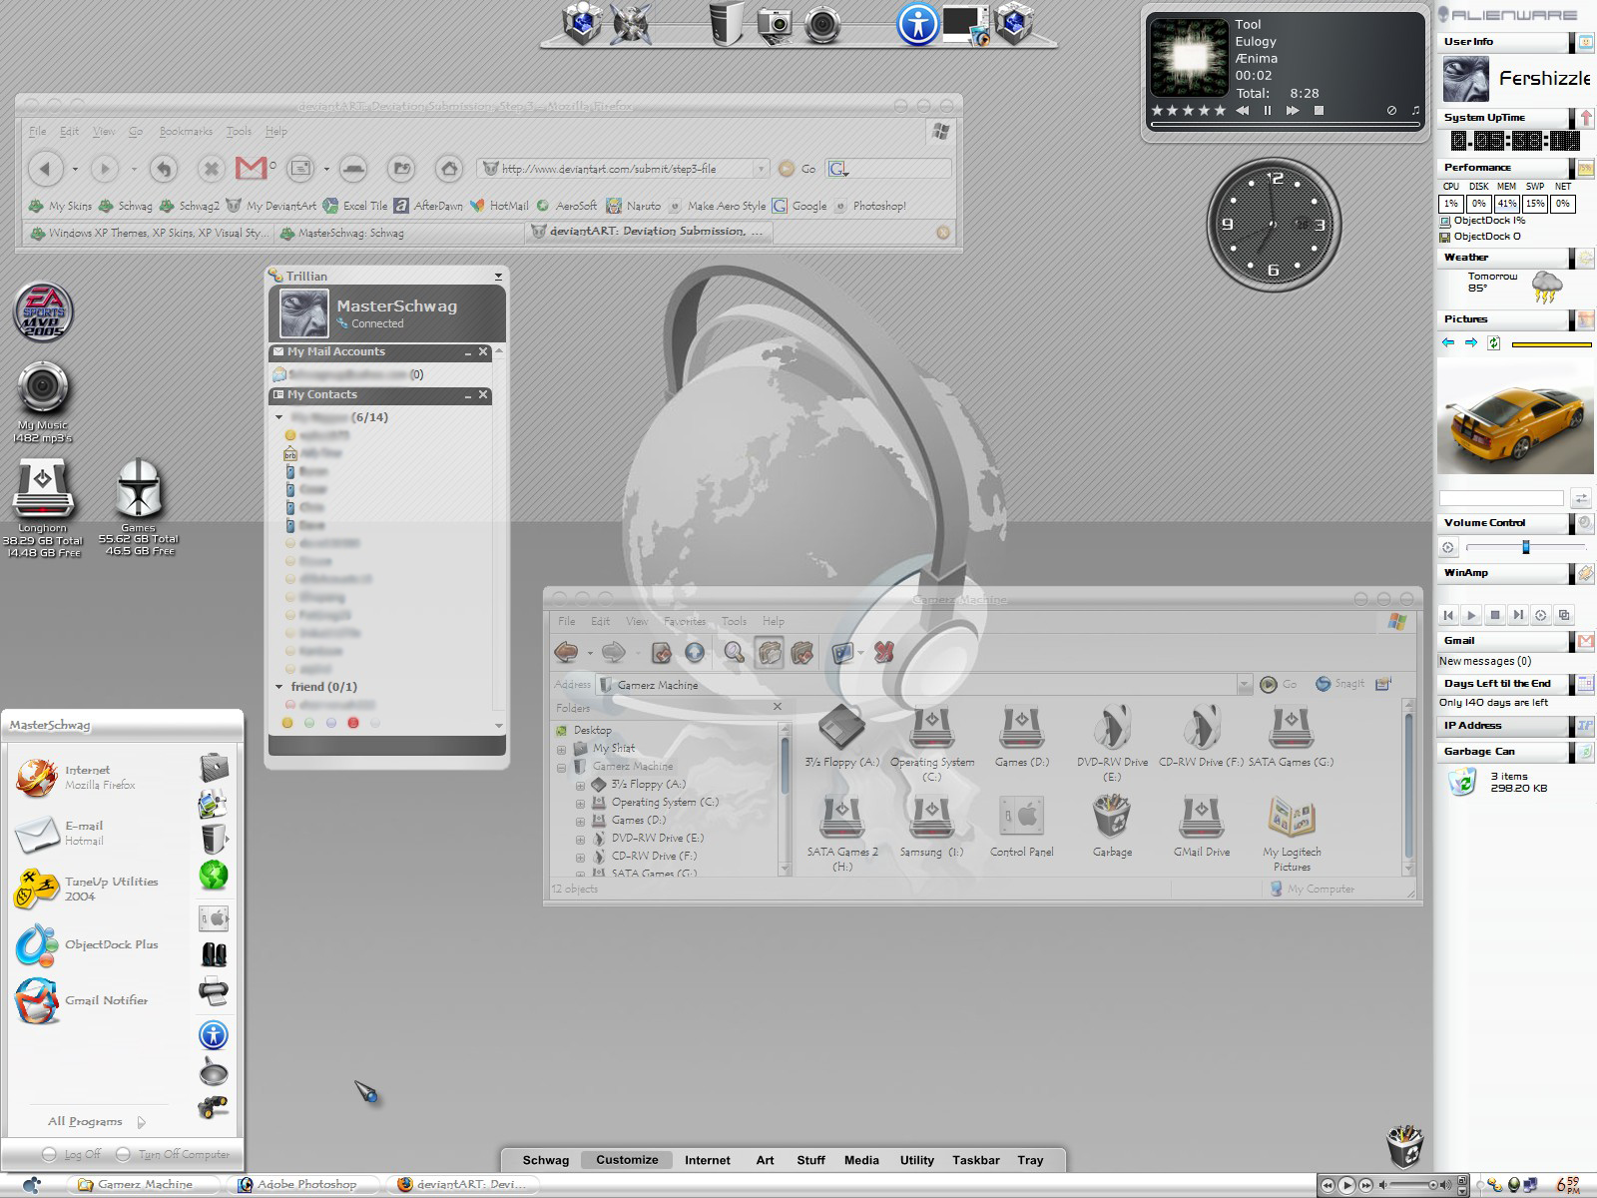Switch to Internet tab in bottom dock
Viewport: 1597px width, 1198px height.
707,1160
